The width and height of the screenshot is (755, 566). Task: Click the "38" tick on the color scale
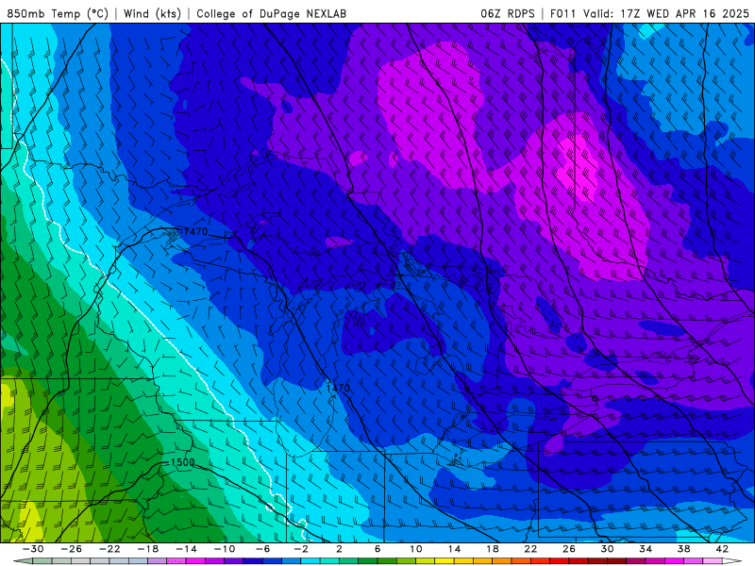683,549
